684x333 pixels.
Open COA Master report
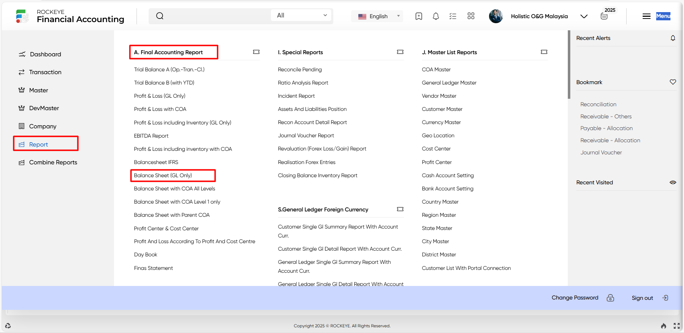436,70
